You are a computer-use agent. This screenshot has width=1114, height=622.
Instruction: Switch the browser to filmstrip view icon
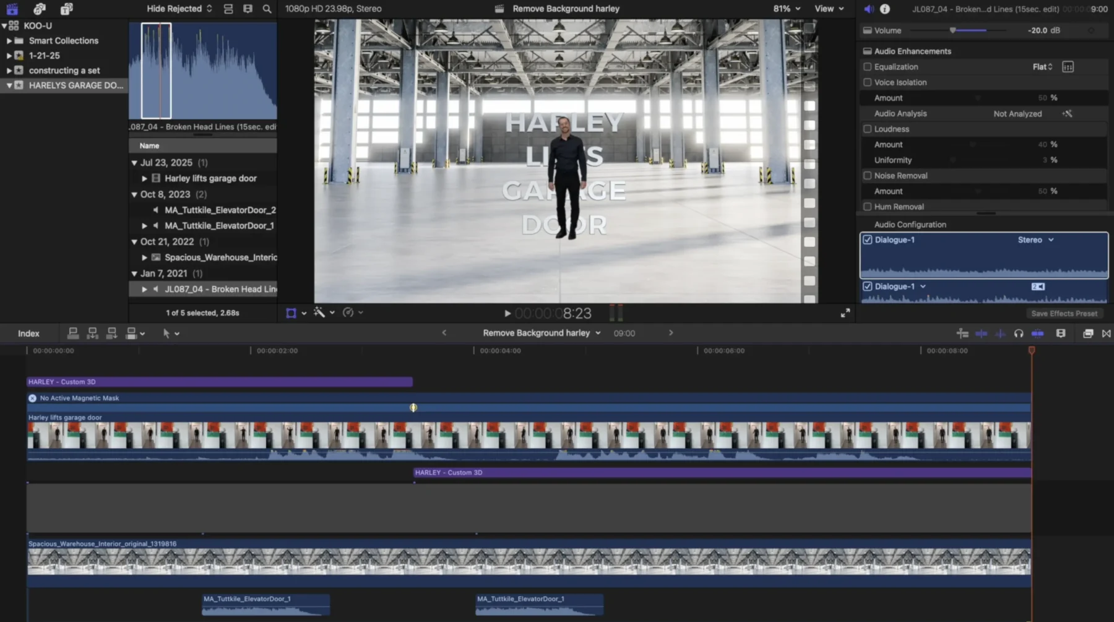(248, 9)
